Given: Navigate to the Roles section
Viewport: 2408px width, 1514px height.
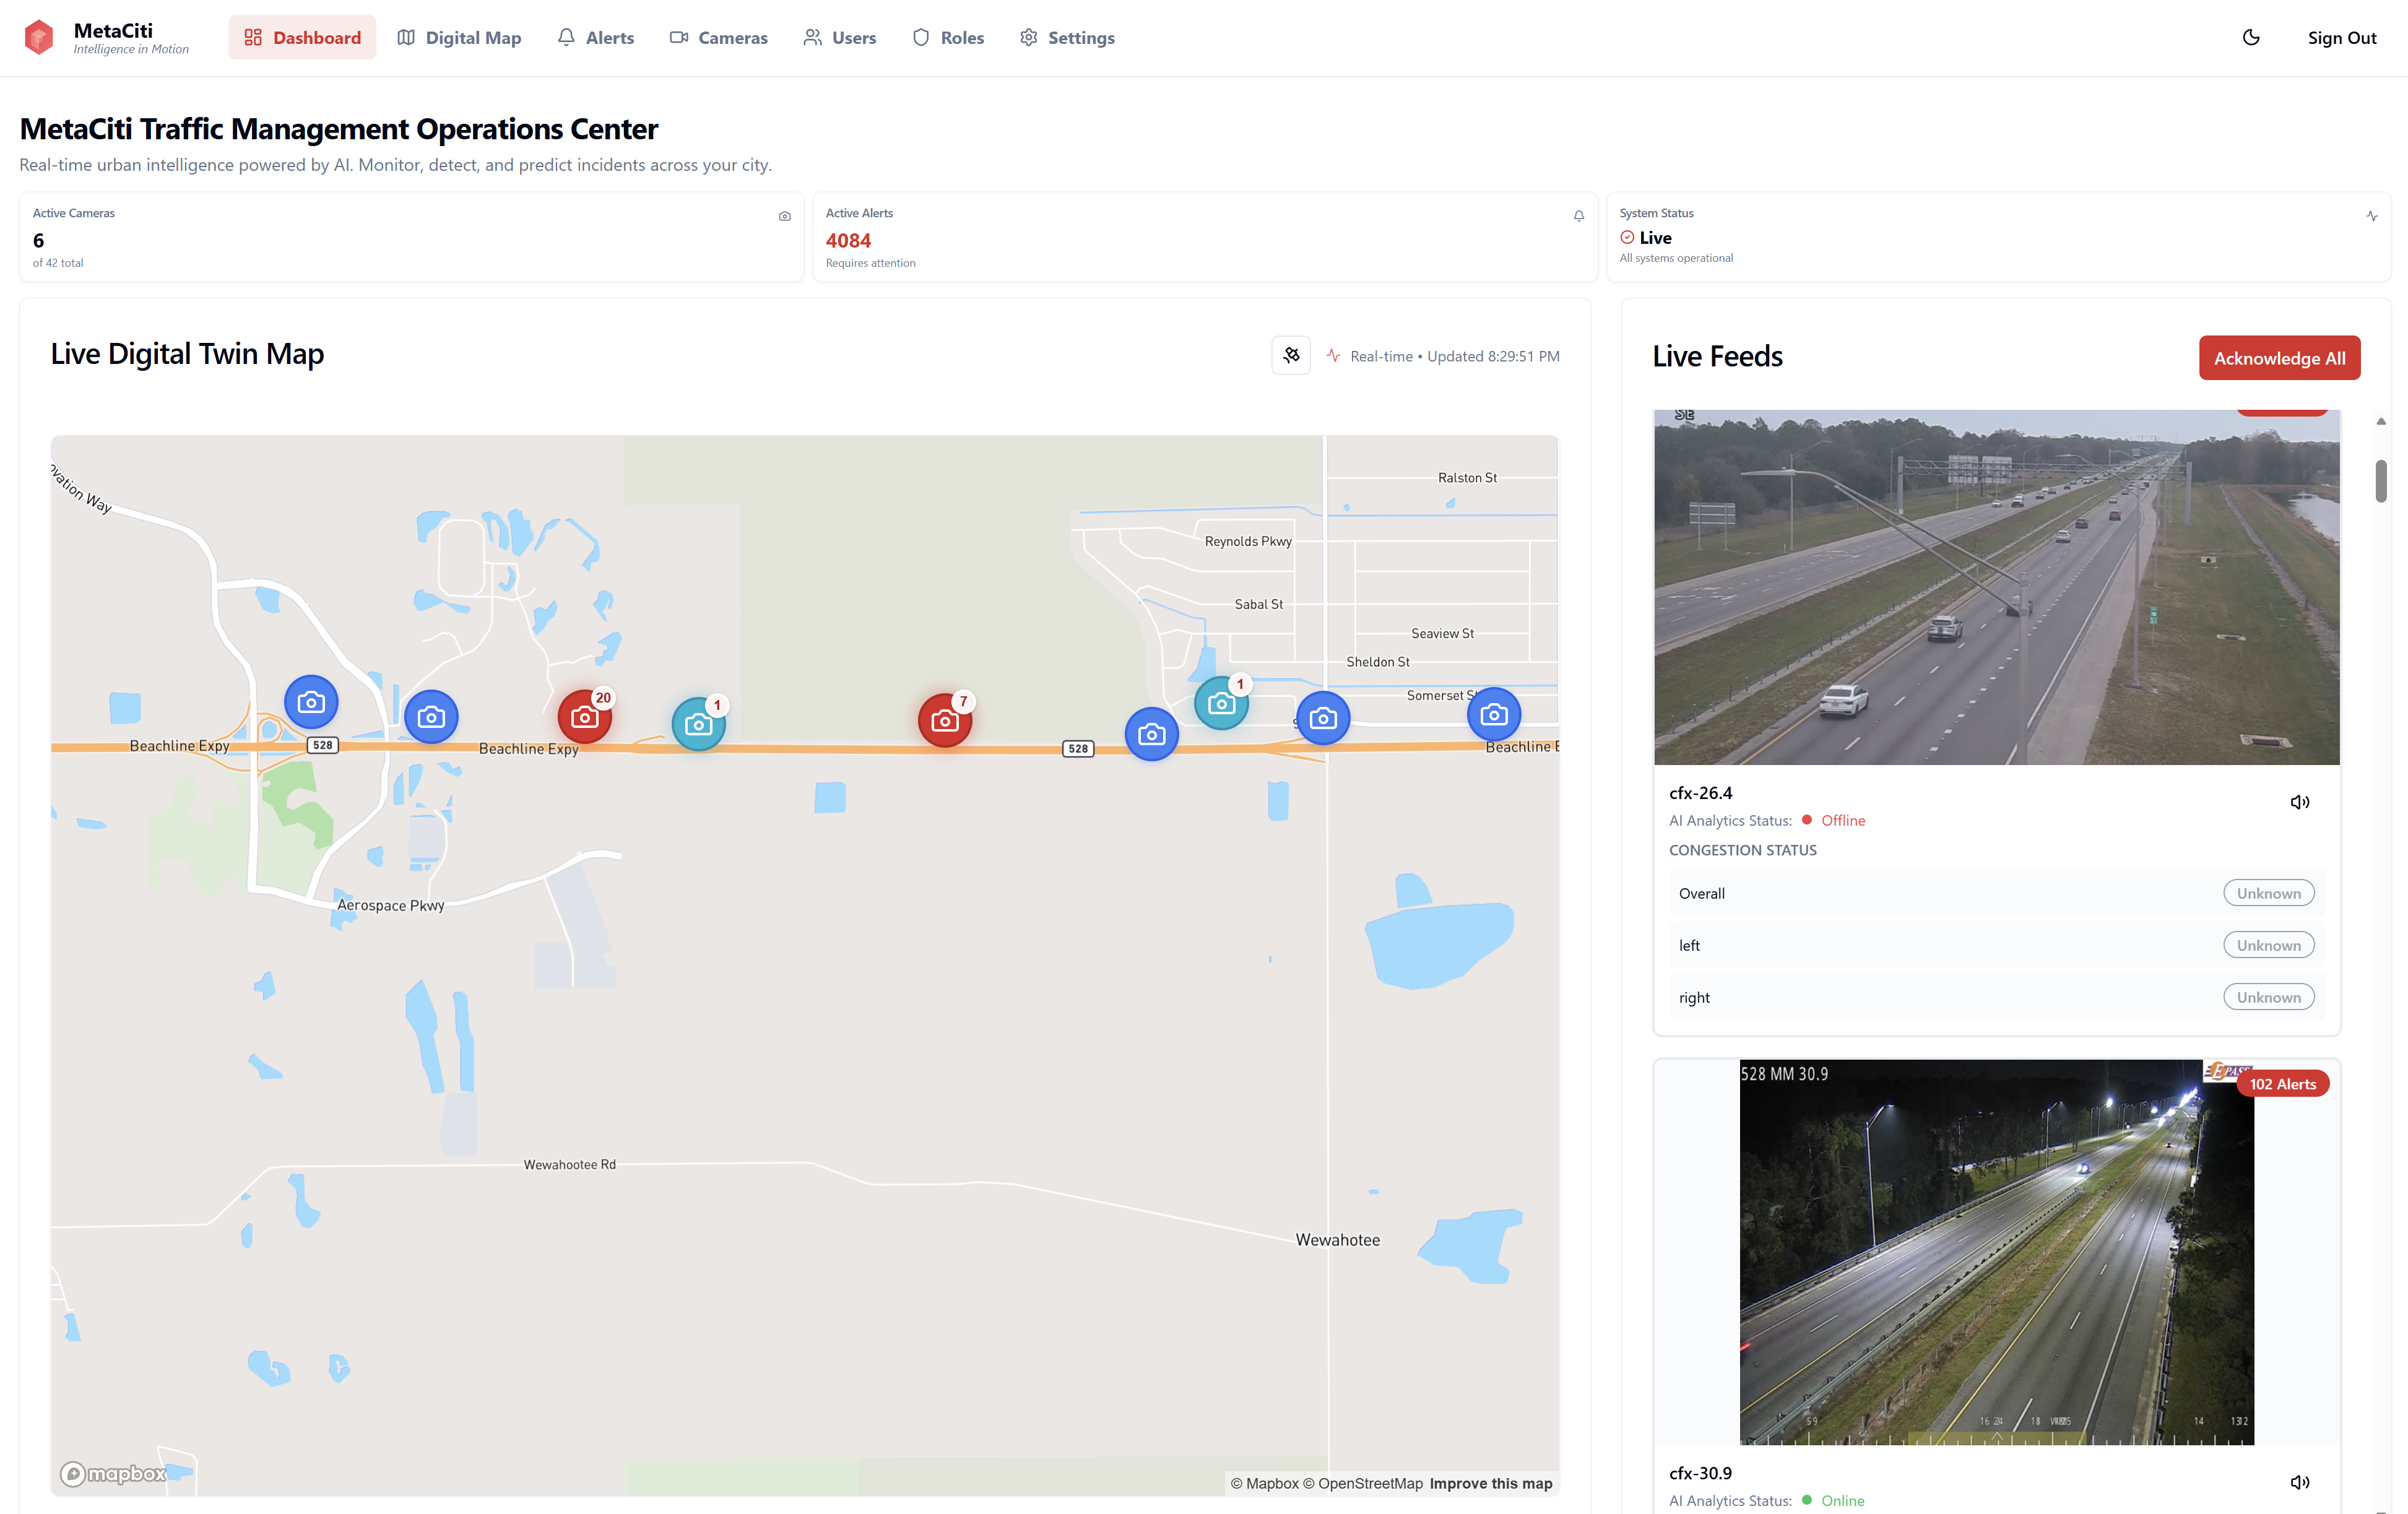Looking at the screenshot, I should [x=946, y=37].
